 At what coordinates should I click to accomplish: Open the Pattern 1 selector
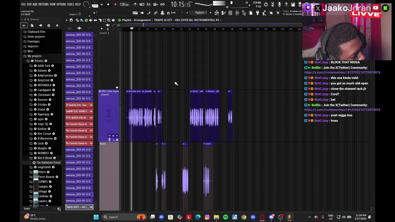(201, 13)
